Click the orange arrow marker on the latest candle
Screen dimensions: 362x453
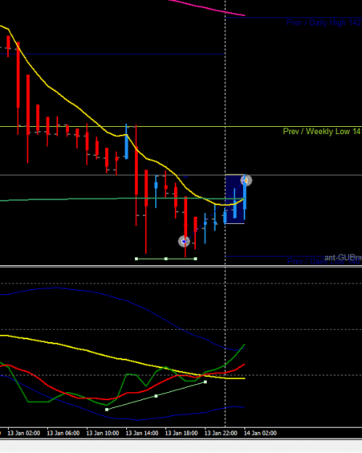point(246,180)
